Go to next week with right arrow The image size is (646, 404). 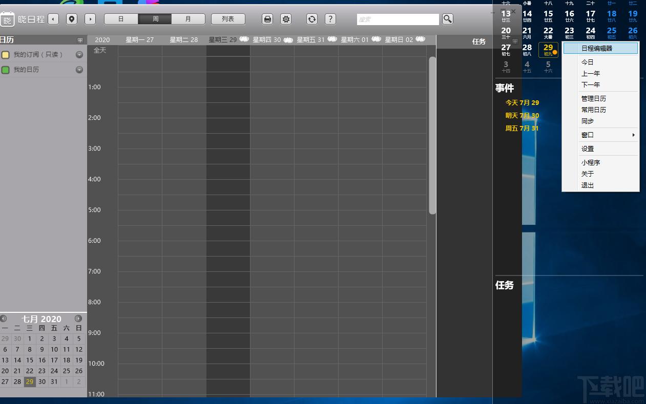click(x=90, y=19)
